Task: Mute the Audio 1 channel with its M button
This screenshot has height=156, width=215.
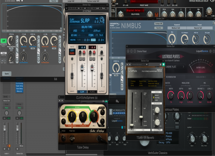Action: [x=4, y=149]
